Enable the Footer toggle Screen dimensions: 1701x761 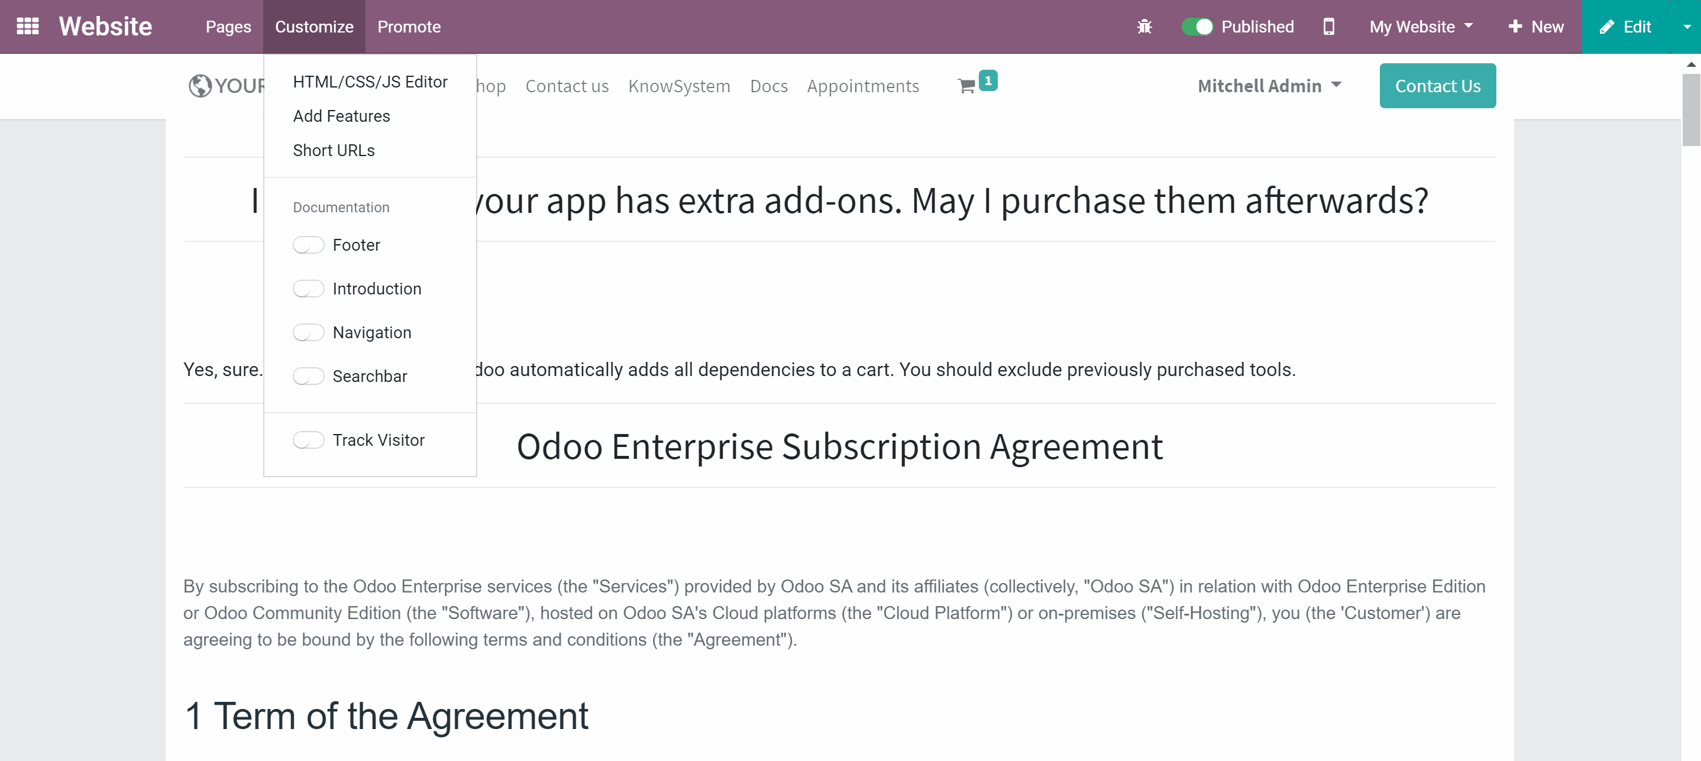(308, 245)
